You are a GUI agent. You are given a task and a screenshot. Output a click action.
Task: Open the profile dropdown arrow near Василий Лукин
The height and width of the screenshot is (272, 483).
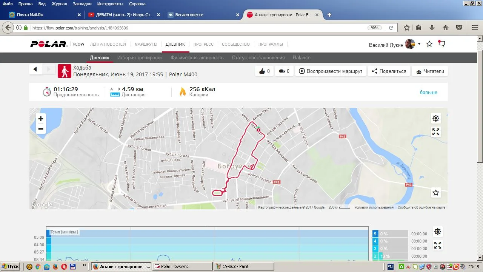point(419,44)
